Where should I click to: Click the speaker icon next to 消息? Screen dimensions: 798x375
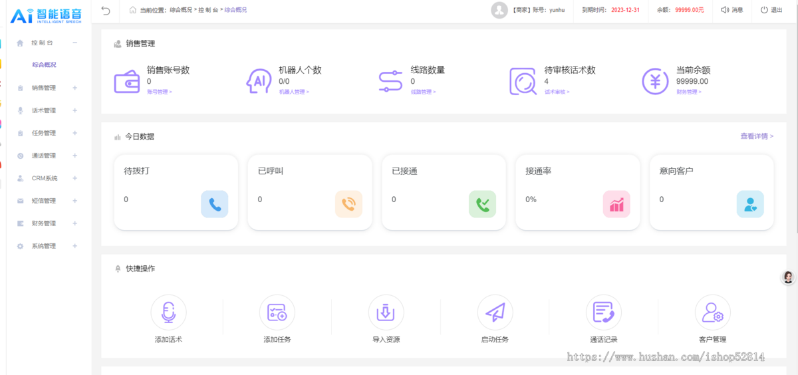point(725,10)
